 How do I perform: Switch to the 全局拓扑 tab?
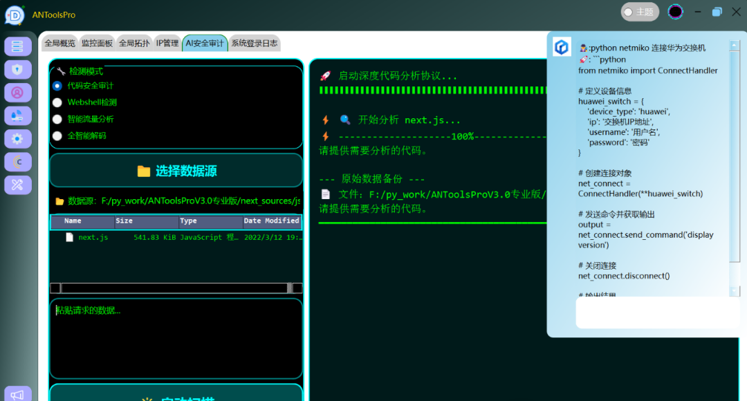pyautogui.click(x=134, y=44)
